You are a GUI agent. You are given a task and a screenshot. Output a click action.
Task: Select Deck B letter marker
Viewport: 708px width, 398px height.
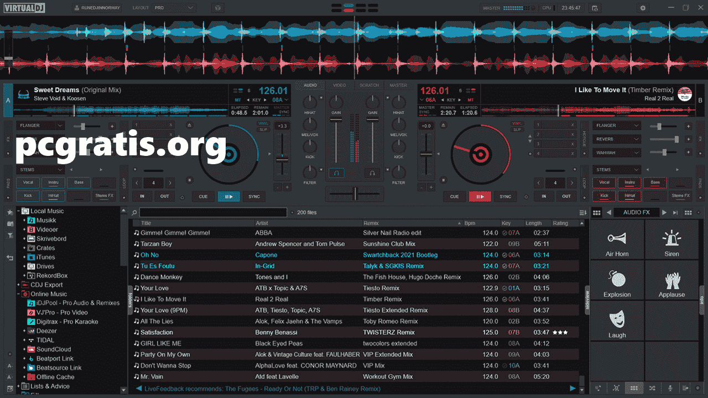700,101
